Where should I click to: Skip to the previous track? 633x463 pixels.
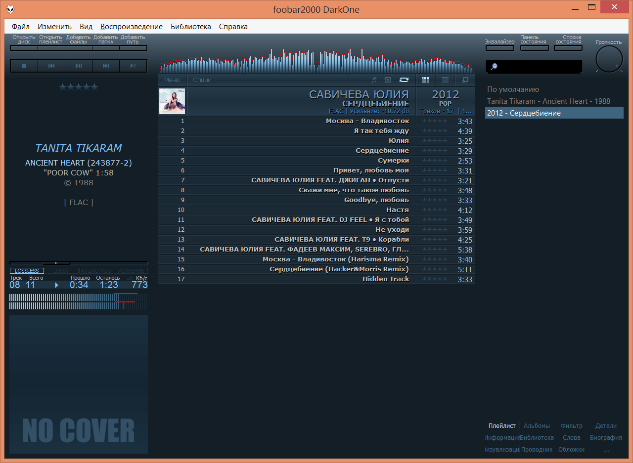point(51,66)
